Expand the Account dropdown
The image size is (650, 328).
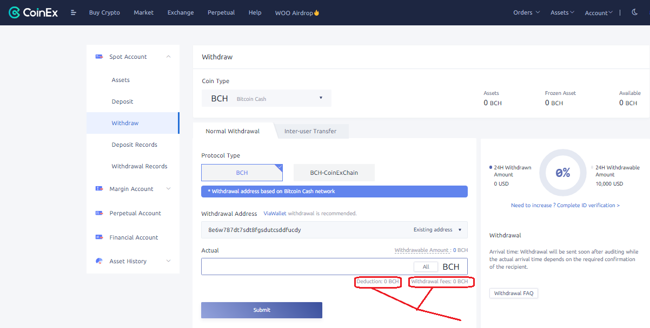[599, 13]
